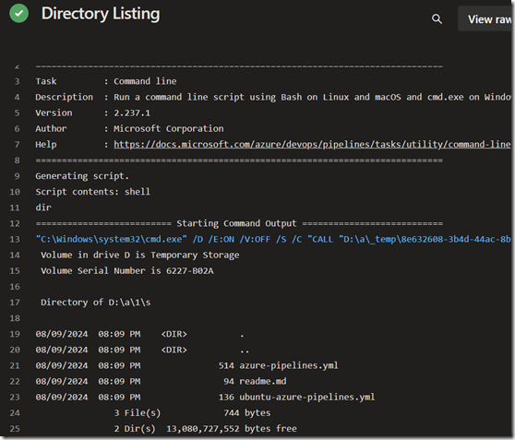
Task: Click line number 17 in the gutter
Action: pos(15,303)
